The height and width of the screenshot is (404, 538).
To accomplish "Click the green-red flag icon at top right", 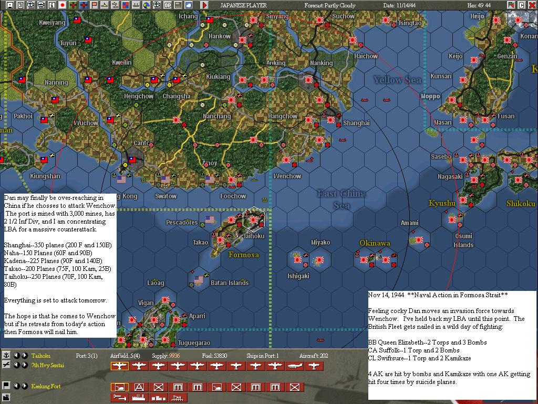I will [512, 5].
